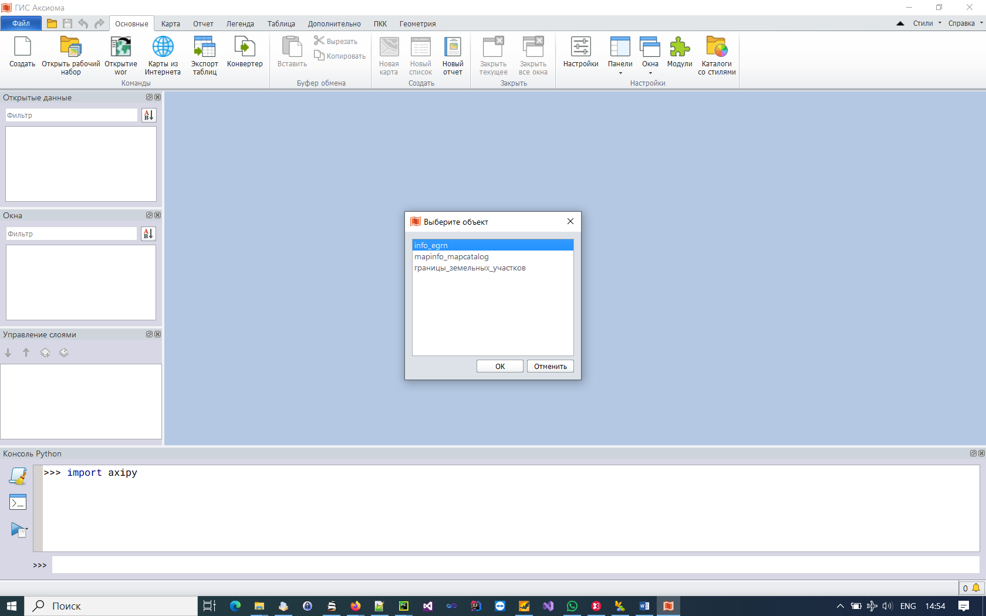Click the Python console input field
Image resolution: width=986 pixels, height=616 pixels.
point(515,566)
